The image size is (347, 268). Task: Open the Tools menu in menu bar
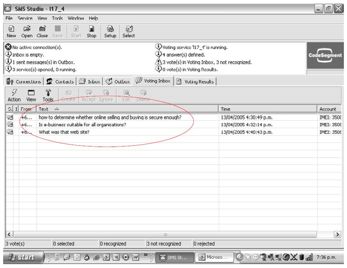point(57,18)
